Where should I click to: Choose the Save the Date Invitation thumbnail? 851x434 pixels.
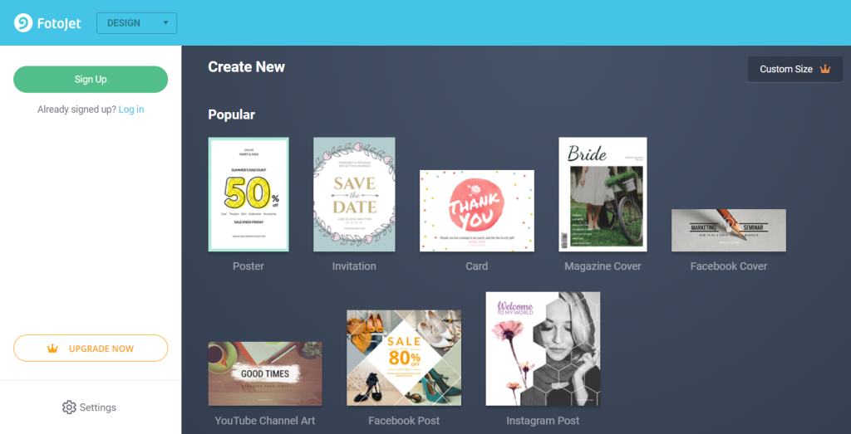coord(354,194)
